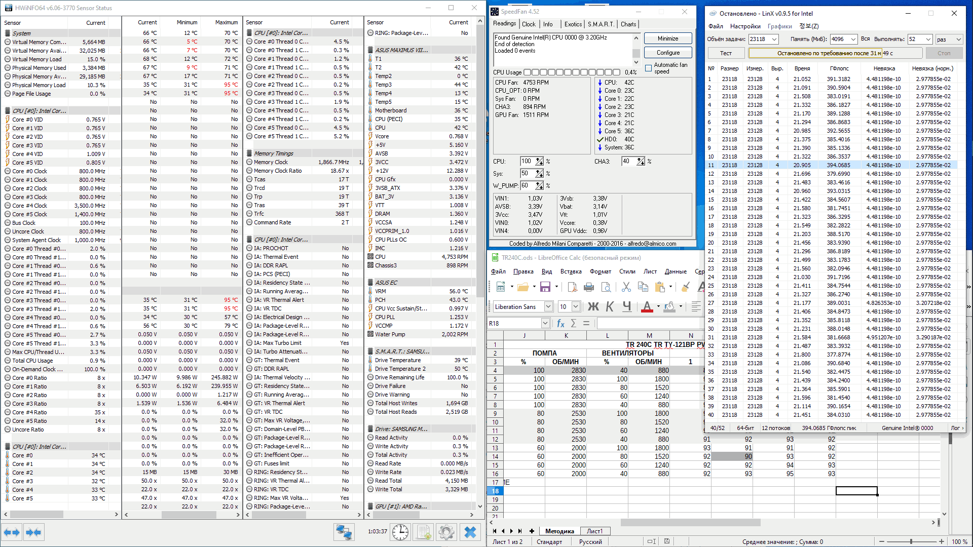
Task: Open LinX Настройки menu
Action: click(745, 26)
